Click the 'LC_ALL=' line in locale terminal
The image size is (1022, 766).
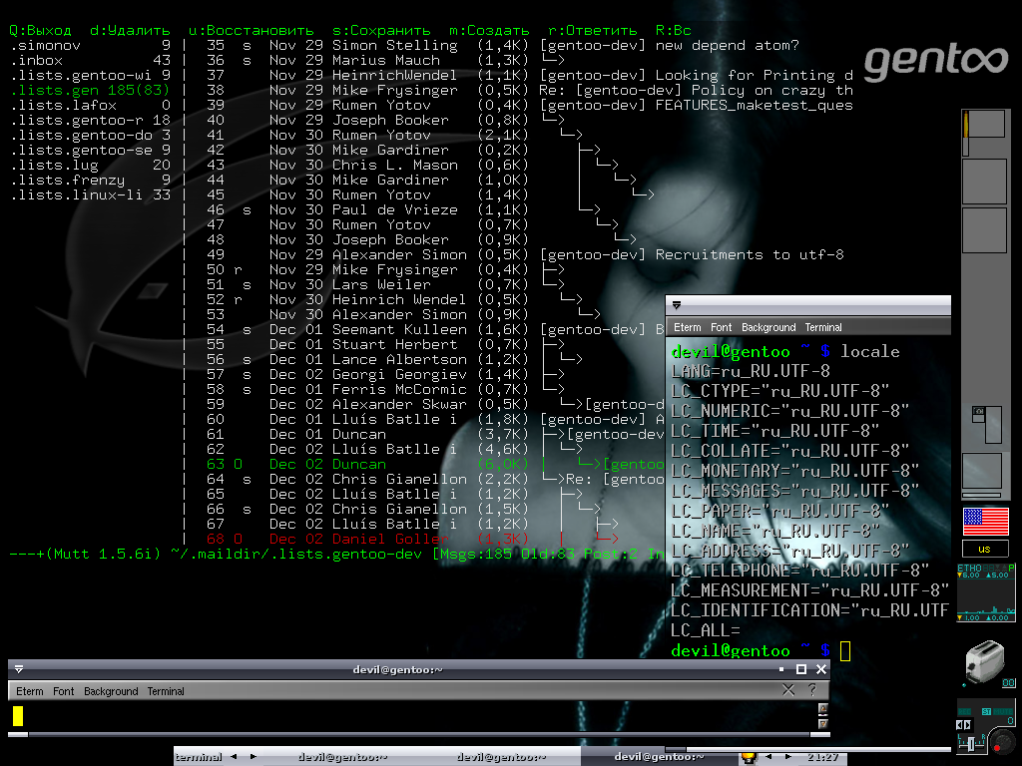[706, 630]
